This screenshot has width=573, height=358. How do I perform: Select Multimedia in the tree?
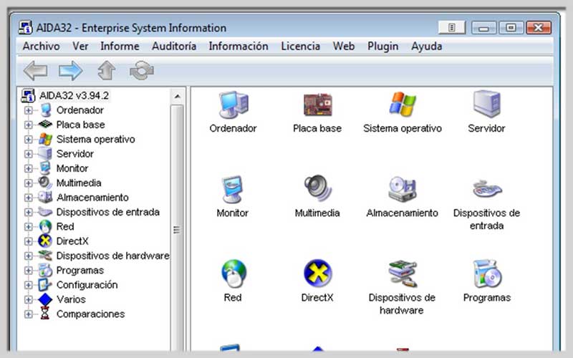point(79,183)
